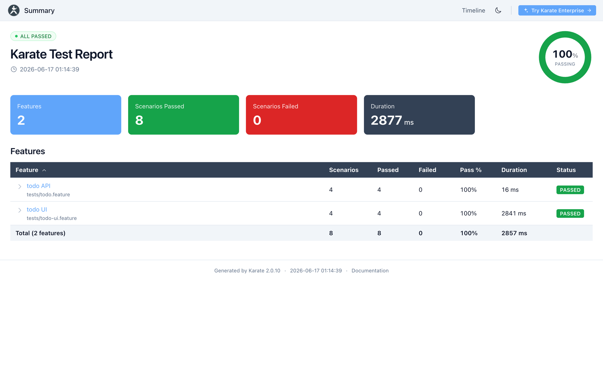This screenshot has height=387, width=603.
Task: Click Try Karate Enterprise button
Action: (557, 11)
